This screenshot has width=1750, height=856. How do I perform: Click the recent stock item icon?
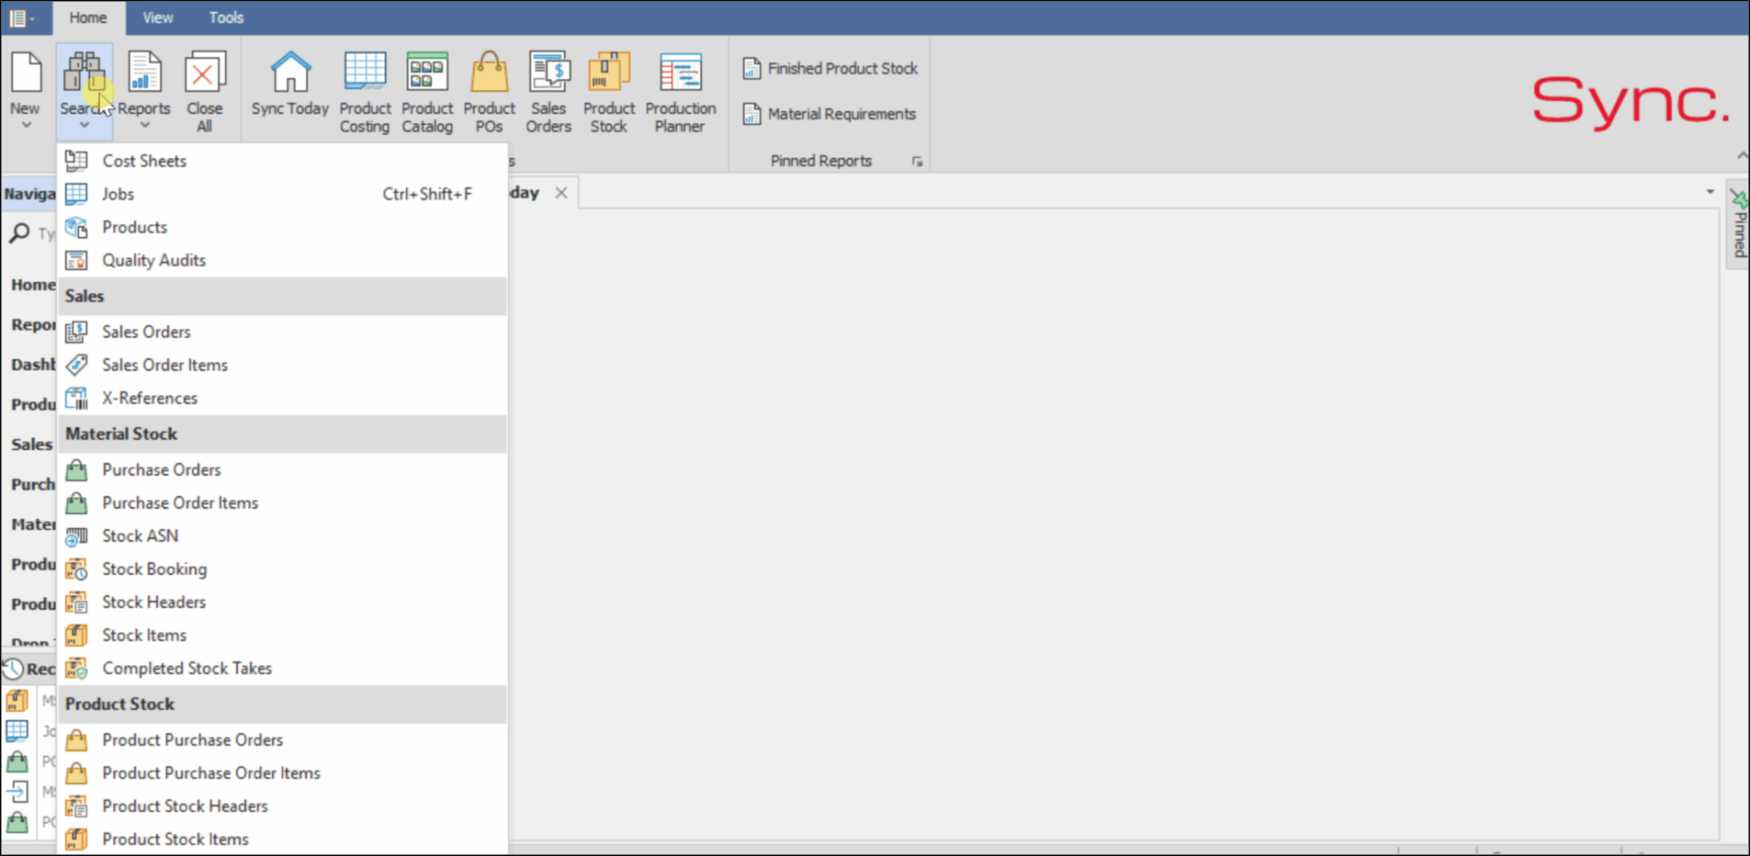pos(17,701)
